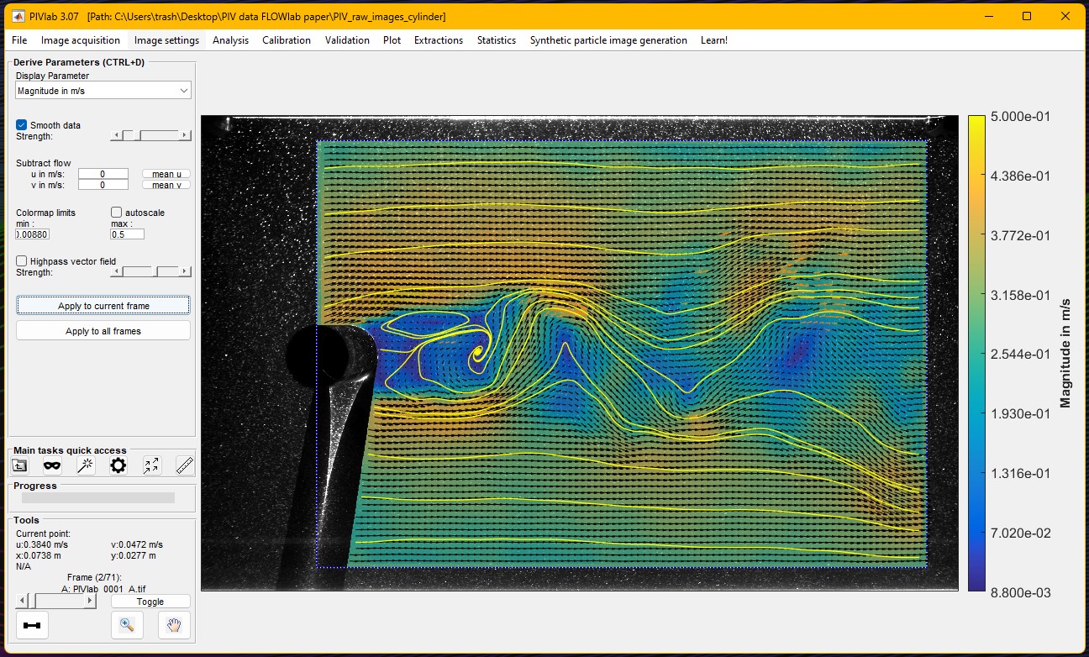The height and width of the screenshot is (657, 1089).
Task: Enable Highpass vector field checkbox
Action: [22, 261]
